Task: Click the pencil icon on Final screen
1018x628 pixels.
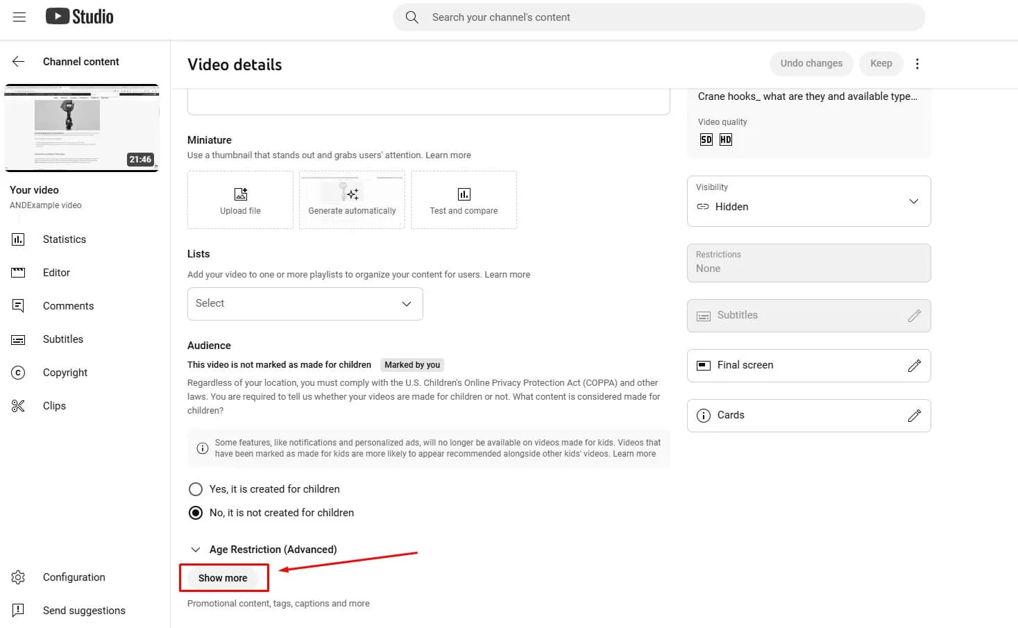Action: (x=914, y=366)
